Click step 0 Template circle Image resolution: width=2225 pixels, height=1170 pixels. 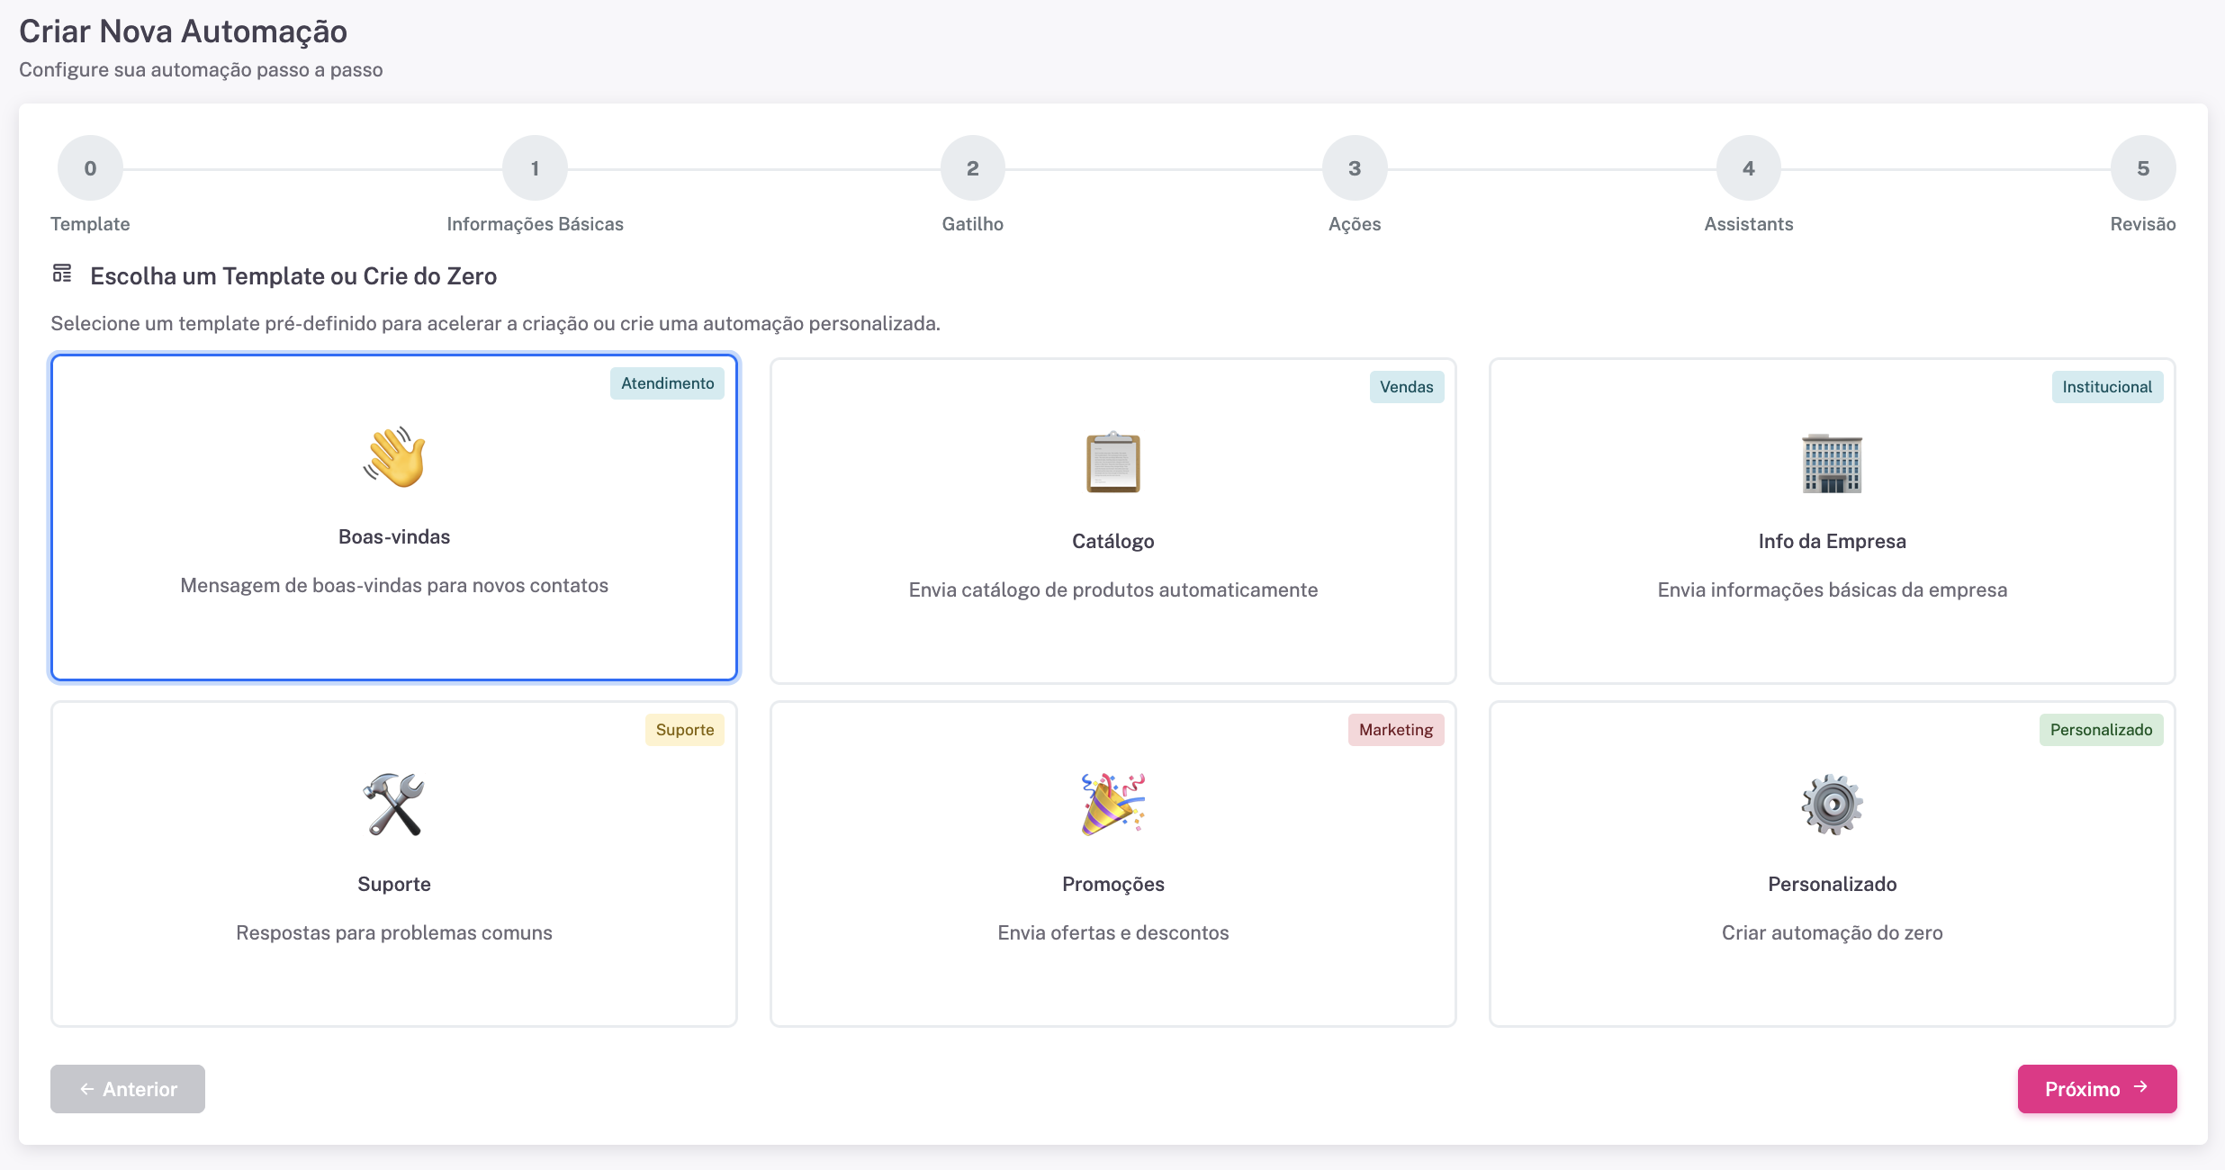click(90, 168)
